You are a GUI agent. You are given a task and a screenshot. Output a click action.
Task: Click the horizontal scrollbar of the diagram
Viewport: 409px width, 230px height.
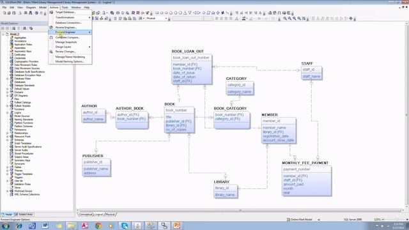[240, 210]
